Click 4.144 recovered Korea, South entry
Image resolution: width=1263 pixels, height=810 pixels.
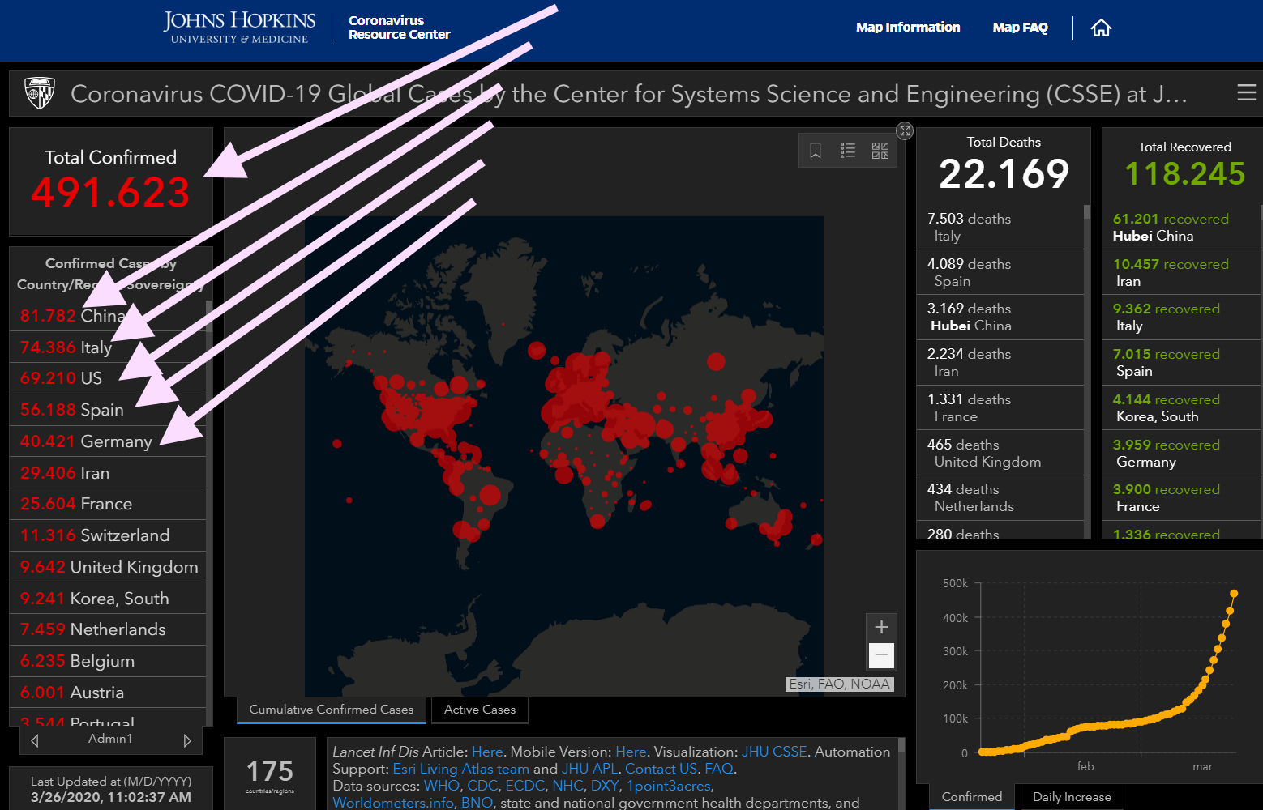(1181, 407)
